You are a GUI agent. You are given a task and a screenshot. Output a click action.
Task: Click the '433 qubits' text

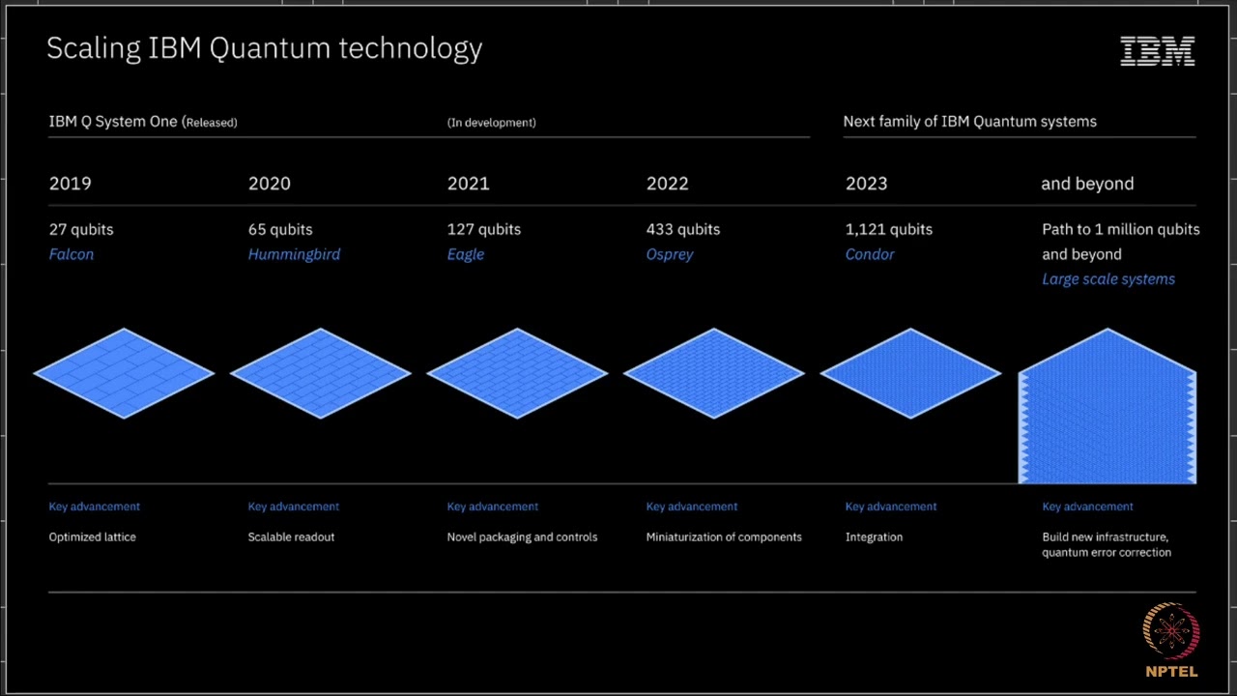pos(682,229)
